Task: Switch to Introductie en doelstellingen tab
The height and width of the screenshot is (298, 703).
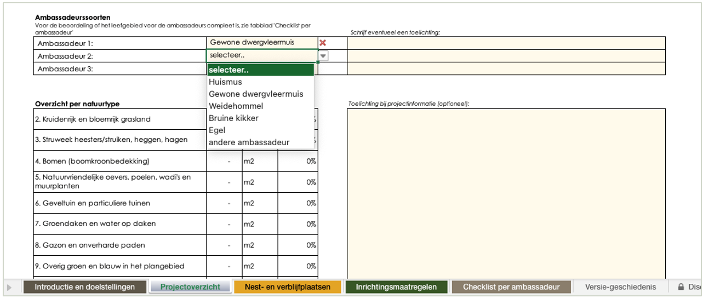Action: tap(84, 287)
